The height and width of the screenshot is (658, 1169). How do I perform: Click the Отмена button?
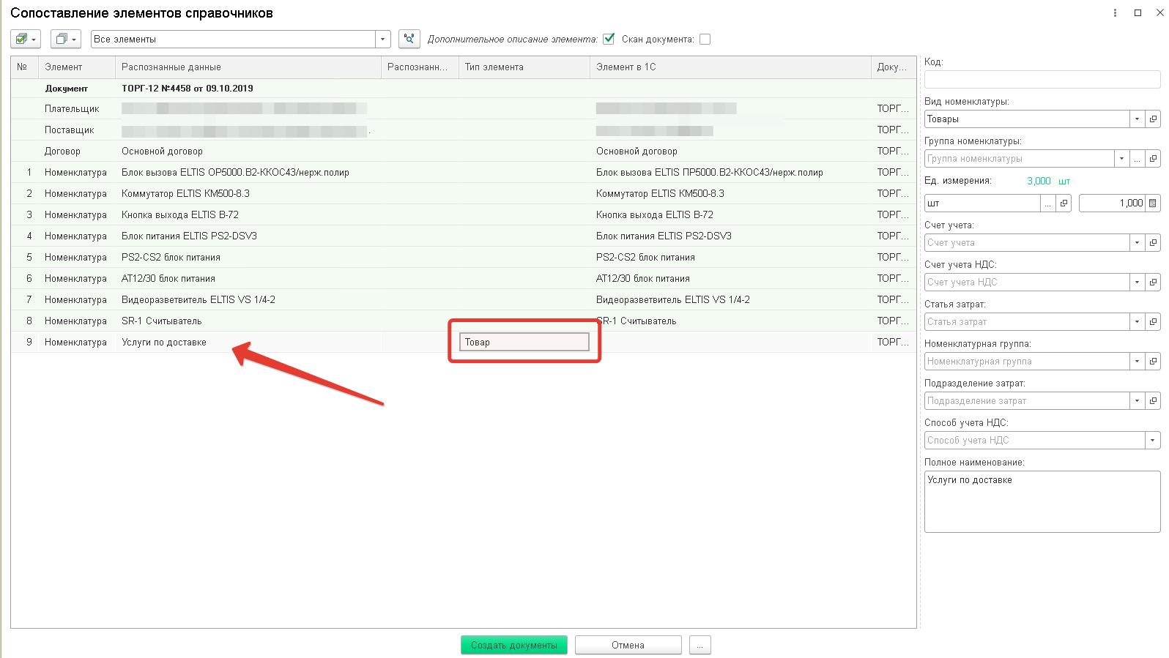coord(628,645)
